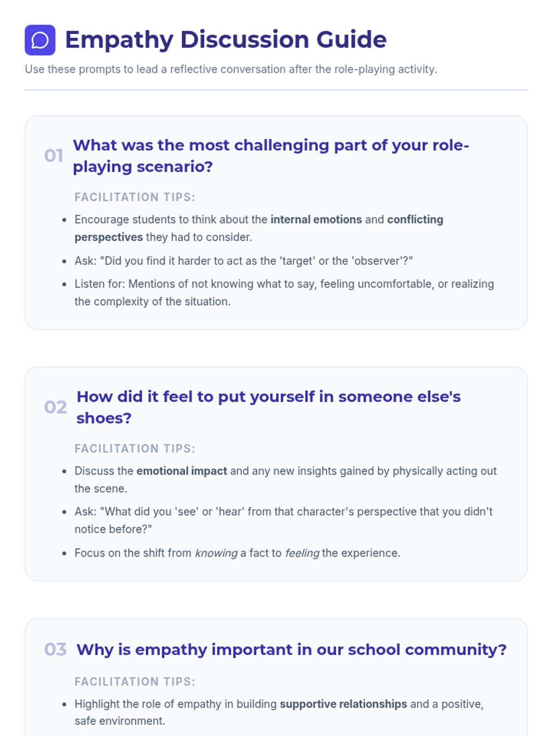Click the bold 'supportive relationships' text
Image resolution: width=552 pixels, height=736 pixels.
point(343,704)
